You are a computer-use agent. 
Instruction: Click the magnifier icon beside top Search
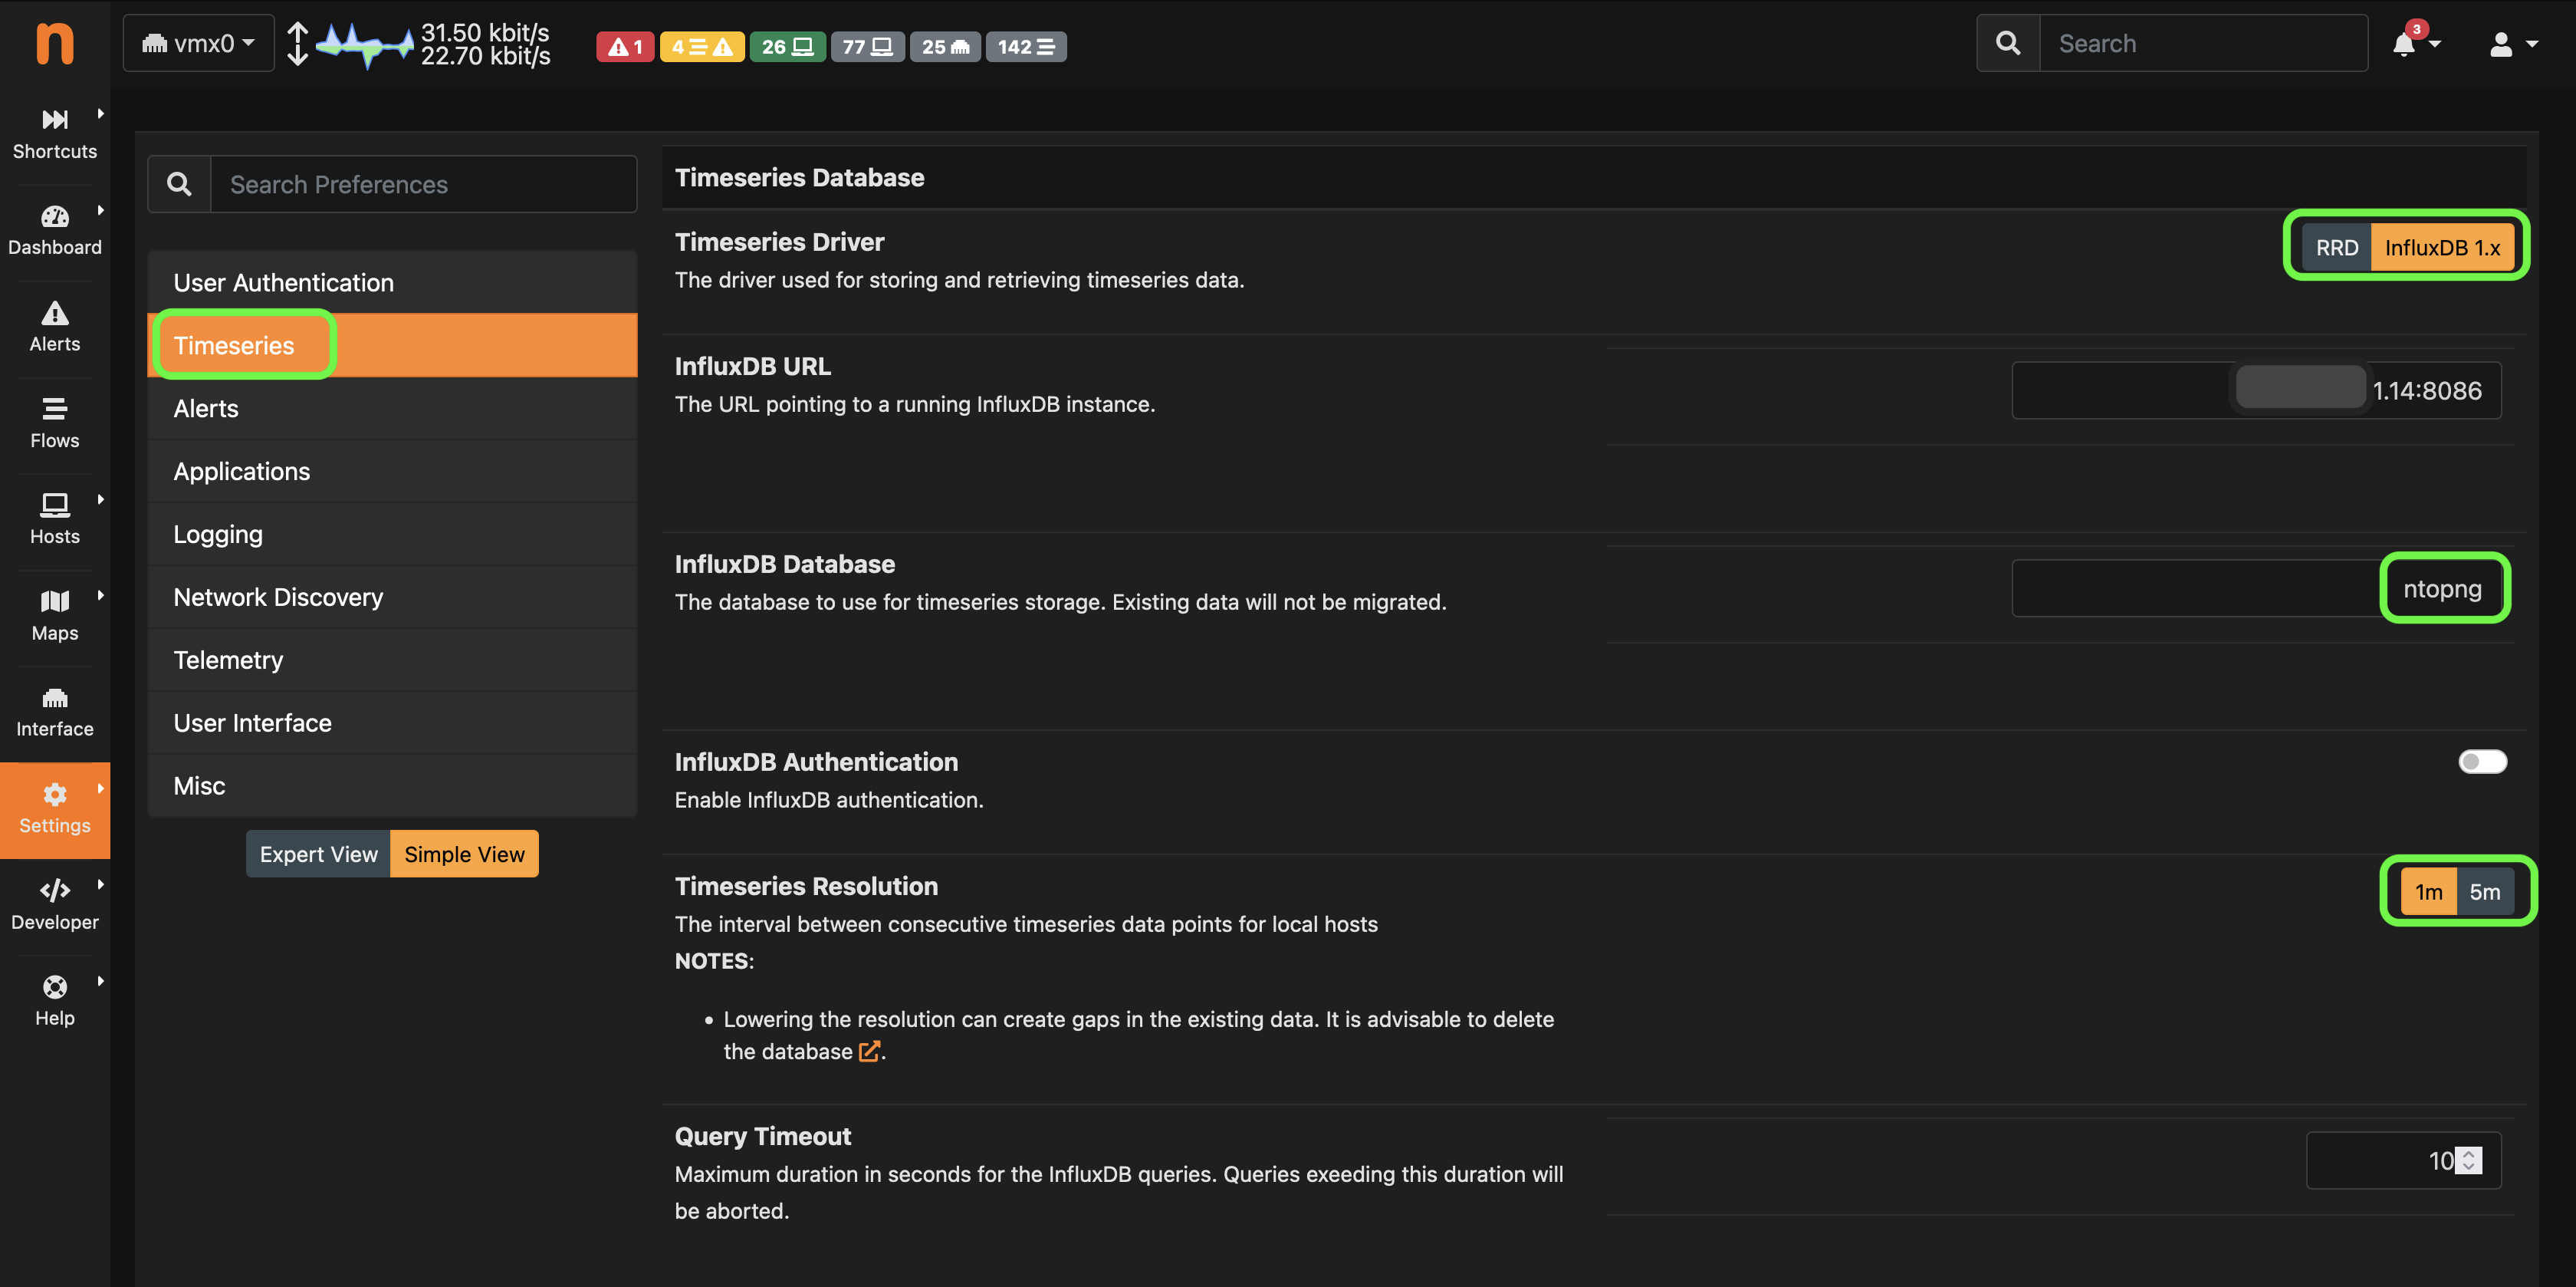(2007, 43)
